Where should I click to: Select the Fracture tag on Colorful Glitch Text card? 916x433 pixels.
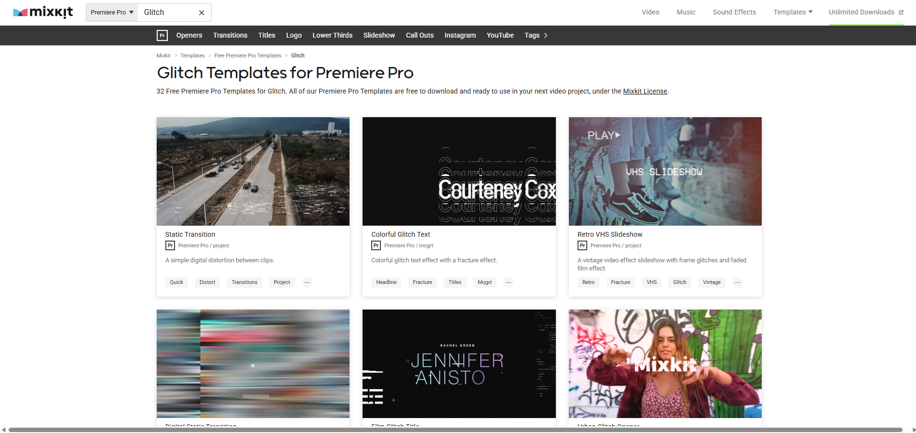[x=422, y=283]
